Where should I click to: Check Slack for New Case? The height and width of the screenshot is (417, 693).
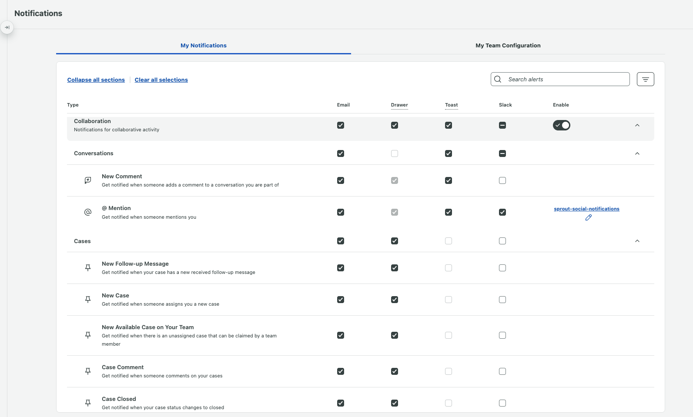click(x=502, y=300)
